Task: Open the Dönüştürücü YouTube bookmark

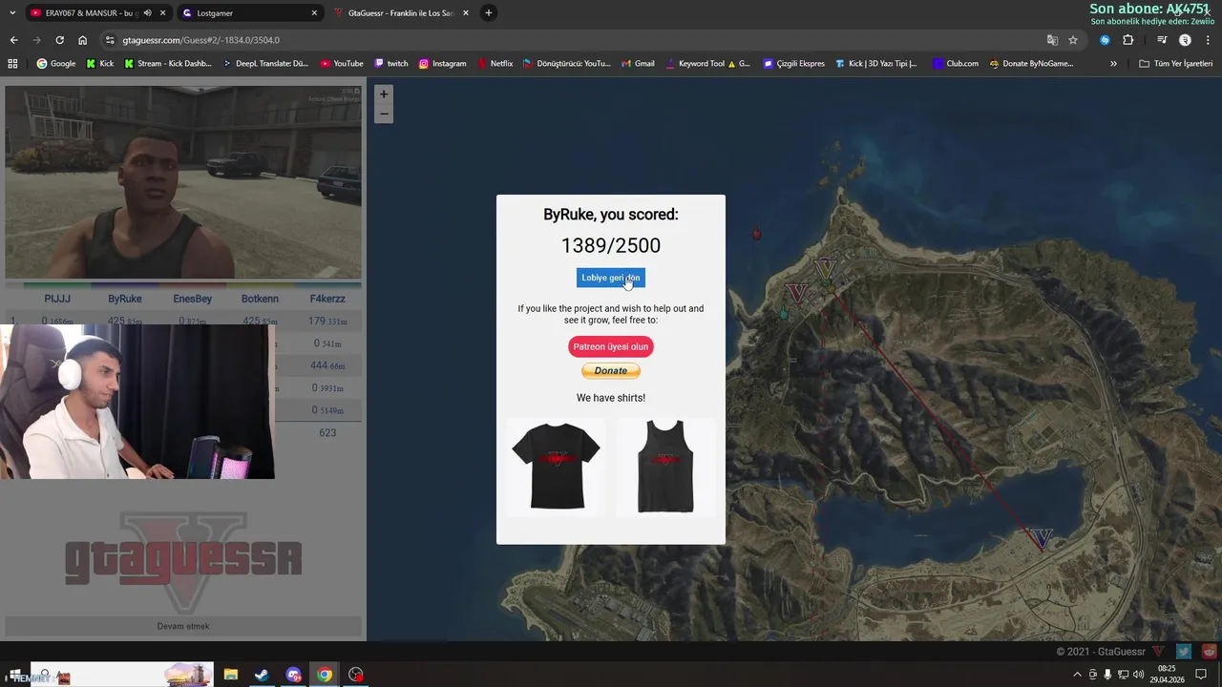Action: point(567,64)
